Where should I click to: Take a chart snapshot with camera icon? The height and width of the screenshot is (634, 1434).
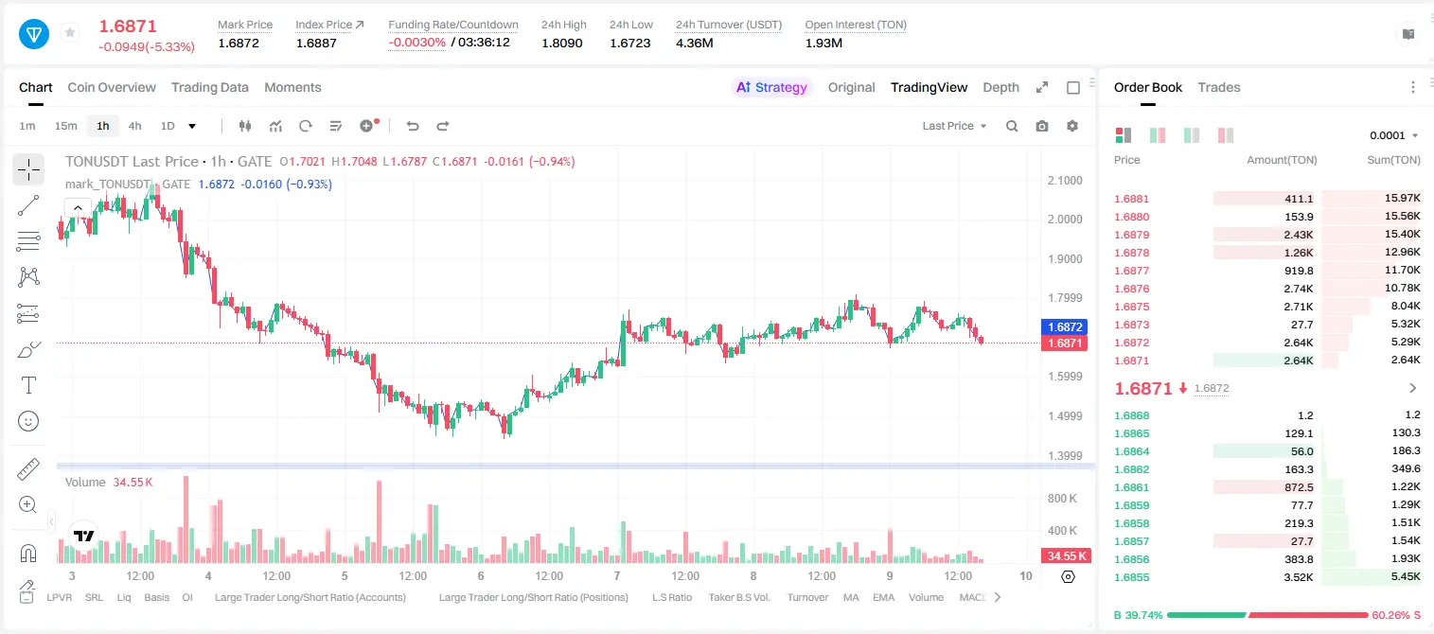(x=1042, y=126)
